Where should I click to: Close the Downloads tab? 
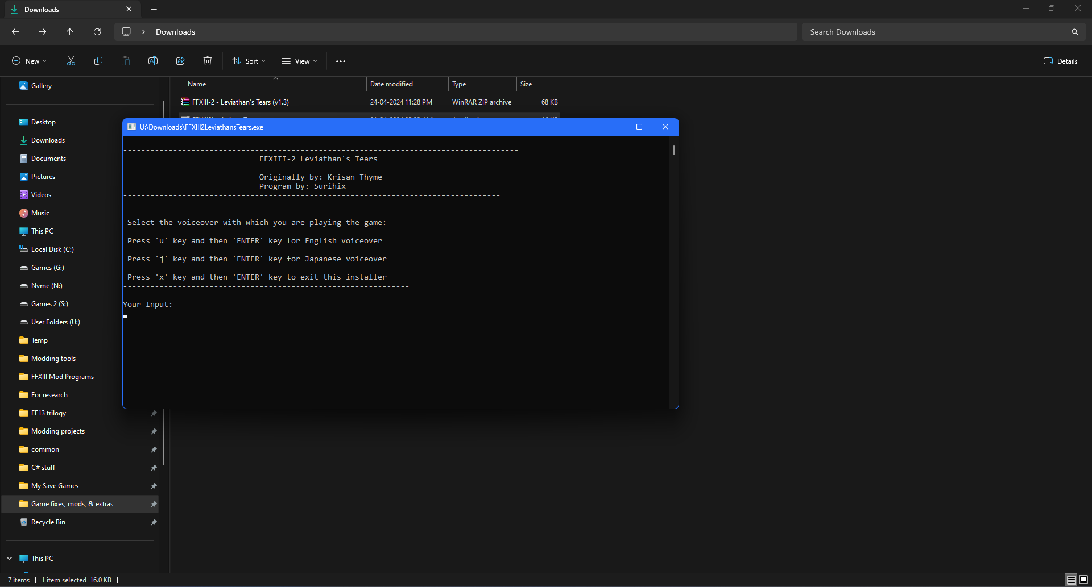coord(129,9)
